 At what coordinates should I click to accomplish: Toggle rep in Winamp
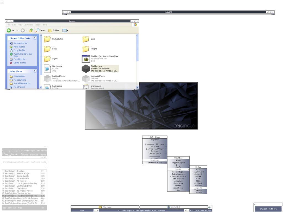[38, 162]
